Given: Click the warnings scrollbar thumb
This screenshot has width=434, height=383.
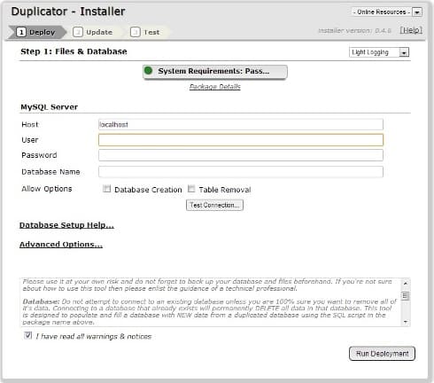Looking at the screenshot, I should pyautogui.click(x=406, y=296).
